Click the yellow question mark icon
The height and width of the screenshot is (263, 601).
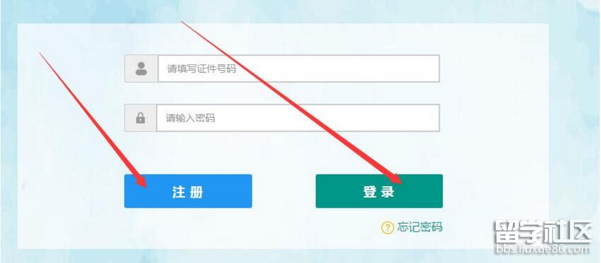coord(387,228)
